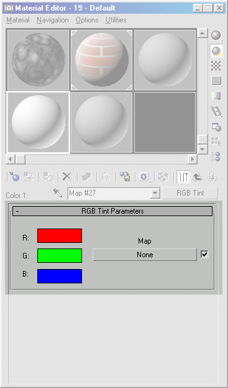Image resolution: width=228 pixels, height=388 pixels.
Task: Open the Utilities menu
Action: (116, 20)
